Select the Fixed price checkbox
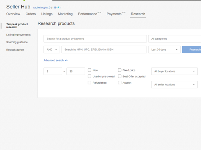The width and height of the screenshot is (201, 150). [120, 70]
